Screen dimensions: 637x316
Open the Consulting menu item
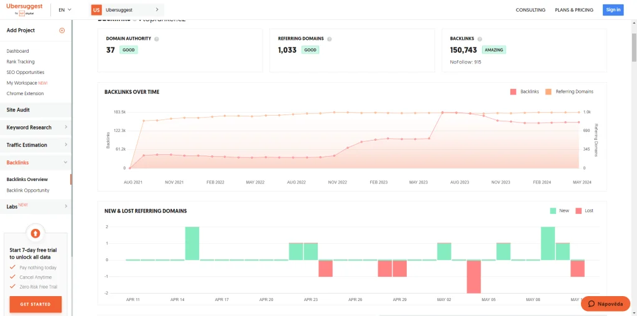[x=531, y=10]
